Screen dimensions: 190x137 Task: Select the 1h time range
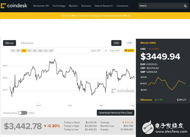(13, 51)
